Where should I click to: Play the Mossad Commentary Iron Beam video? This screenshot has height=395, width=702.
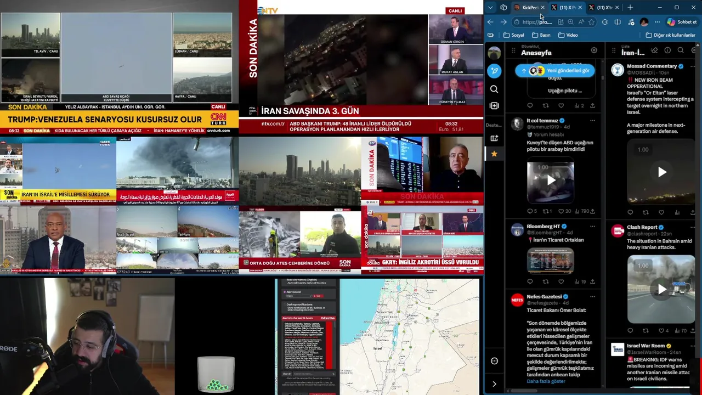click(662, 172)
